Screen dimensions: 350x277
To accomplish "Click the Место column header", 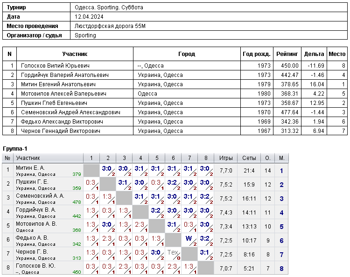I will point(337,54).
